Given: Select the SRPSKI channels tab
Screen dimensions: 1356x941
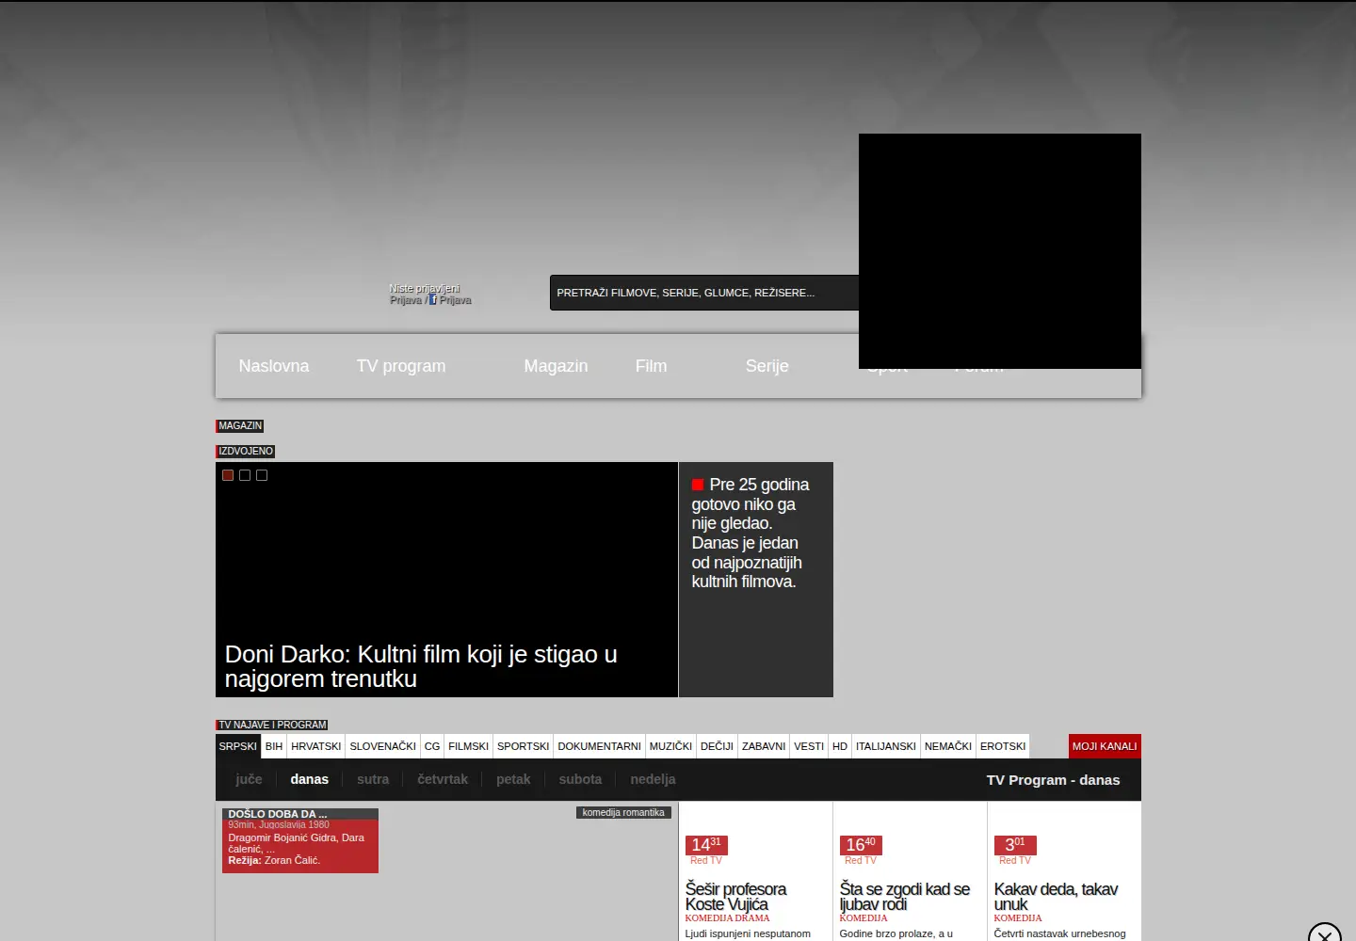Looking at the screenshot, I should coord(238,746).
